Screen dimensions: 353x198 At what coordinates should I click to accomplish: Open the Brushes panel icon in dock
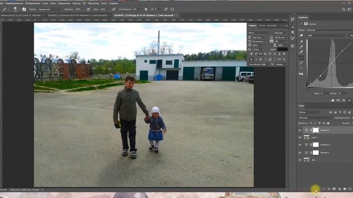[x=292, y=38]
